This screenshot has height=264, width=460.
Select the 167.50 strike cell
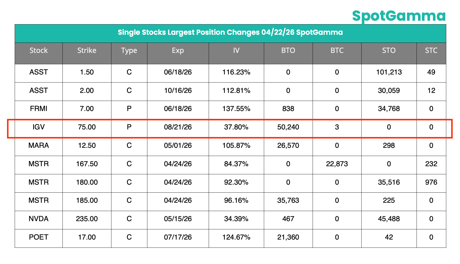(87, 164)
